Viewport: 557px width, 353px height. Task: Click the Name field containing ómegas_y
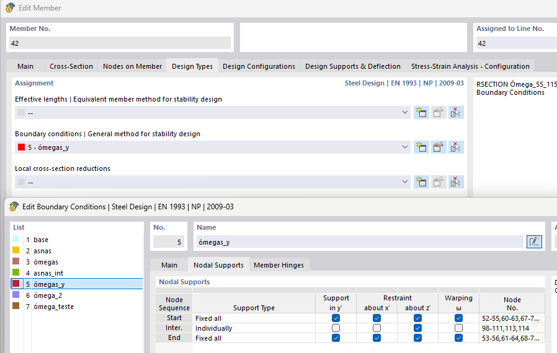pyautogui.click(x=360, y=242)
